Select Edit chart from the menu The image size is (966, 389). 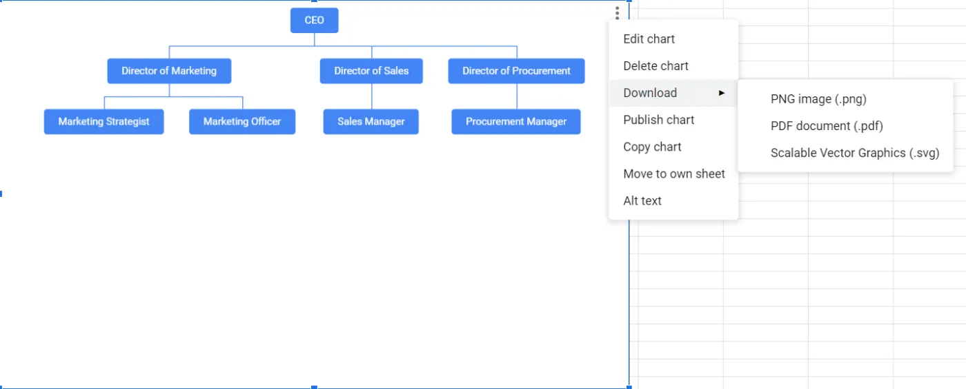pos(649,39)
